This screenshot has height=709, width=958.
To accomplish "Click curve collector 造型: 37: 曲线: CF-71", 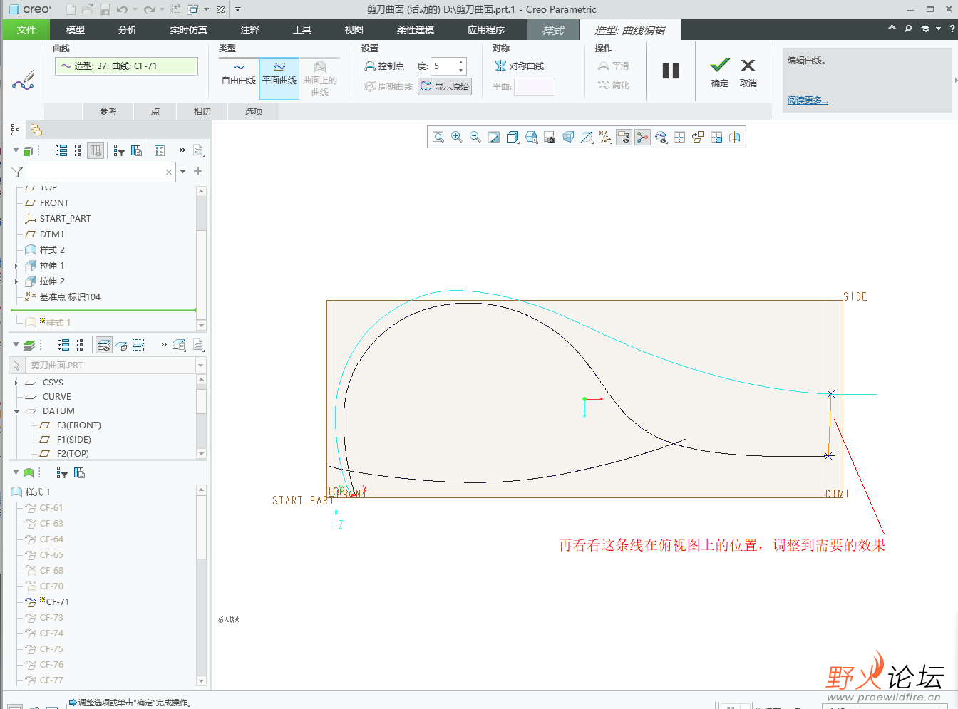I will coord(126,66).
